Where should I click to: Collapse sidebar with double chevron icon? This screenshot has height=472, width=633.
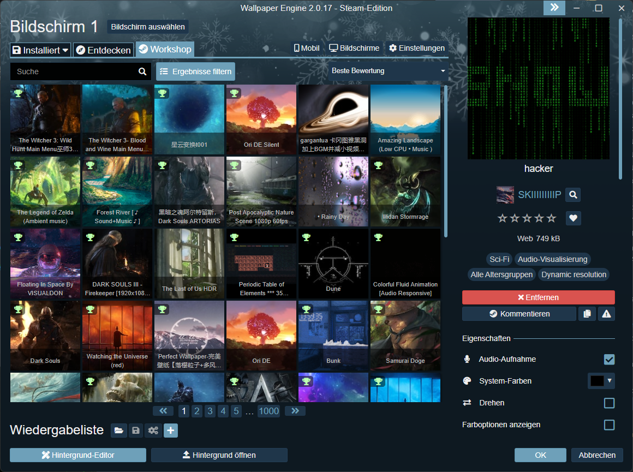554,8
